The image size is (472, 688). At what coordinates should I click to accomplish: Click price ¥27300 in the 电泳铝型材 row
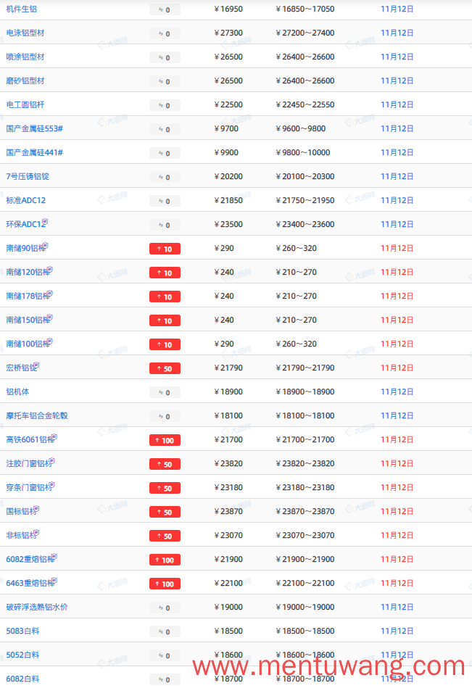[x=228, y=33]
